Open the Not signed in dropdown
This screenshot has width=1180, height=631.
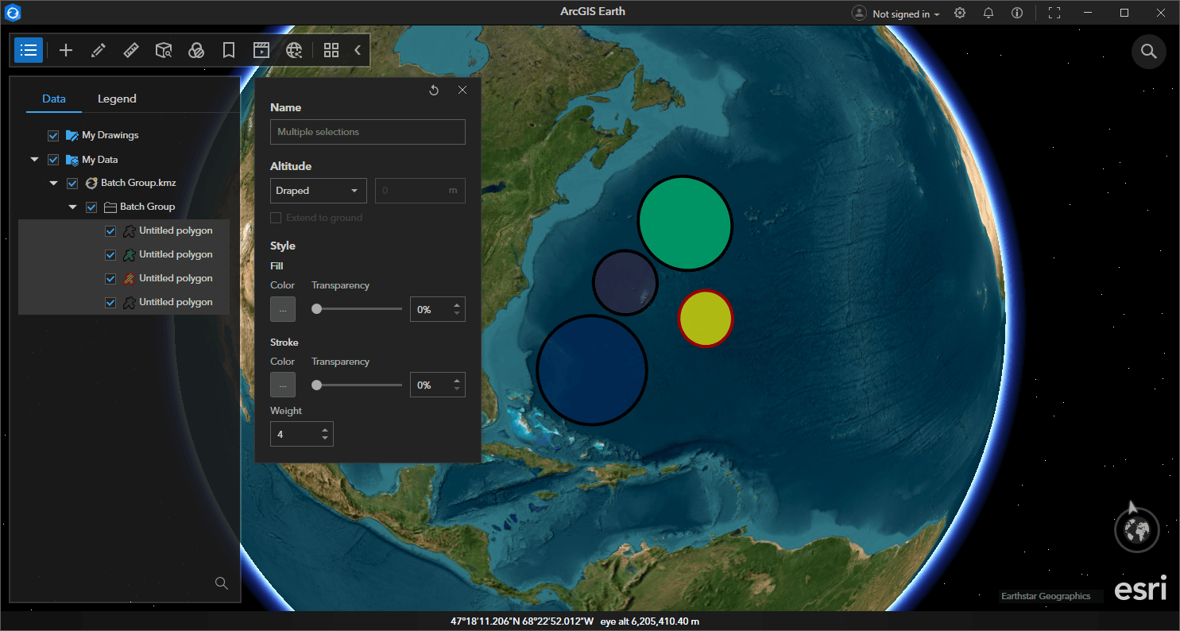point(906,14)
